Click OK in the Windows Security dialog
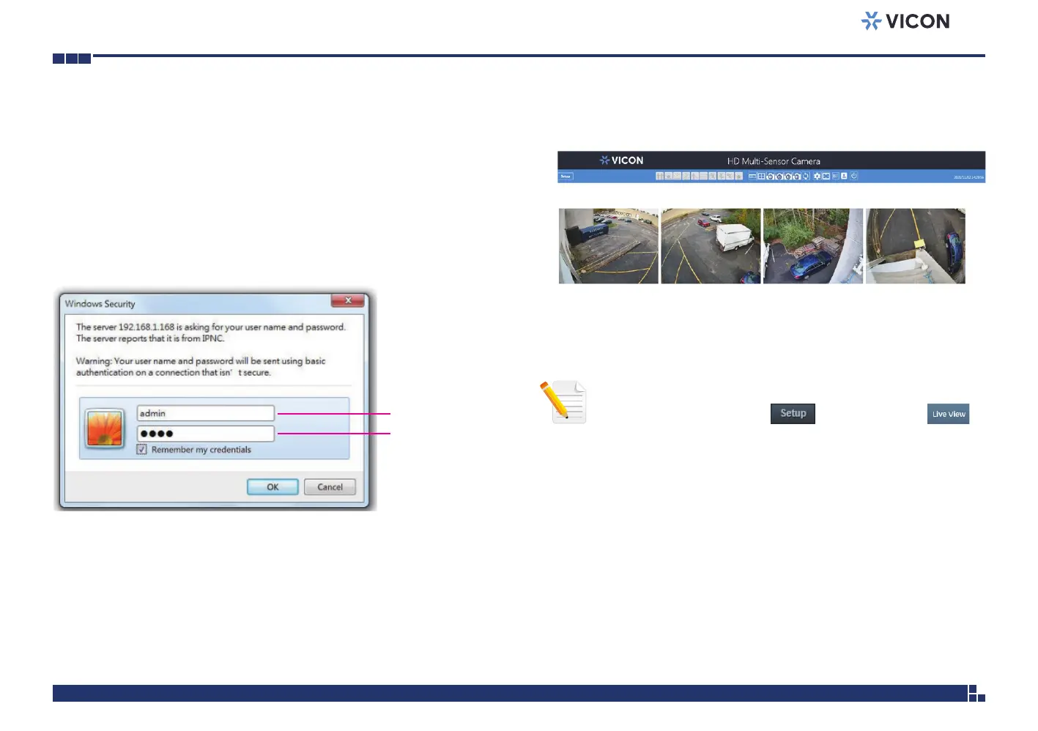Screen dimensions: 1038x731 click(273, 487)
